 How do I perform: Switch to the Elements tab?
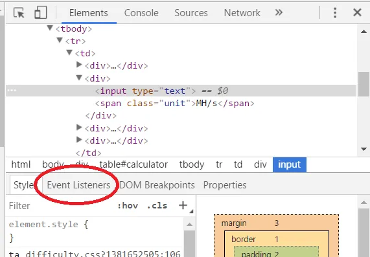(x=89, y=13)
